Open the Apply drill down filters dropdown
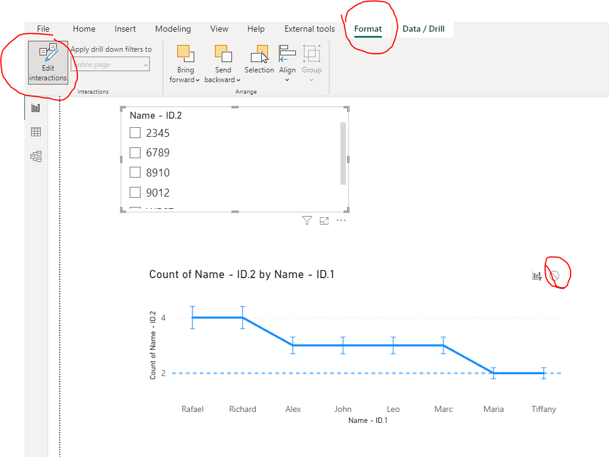This screenshot has width=609, height=457. (x=110, y=65)
